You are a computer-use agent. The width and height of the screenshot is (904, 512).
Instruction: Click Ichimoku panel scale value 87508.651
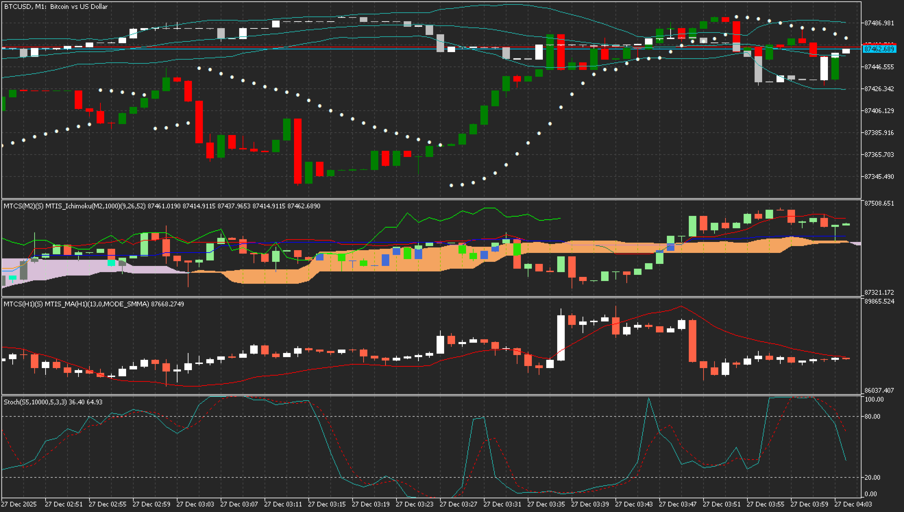(x=879, y=204)
